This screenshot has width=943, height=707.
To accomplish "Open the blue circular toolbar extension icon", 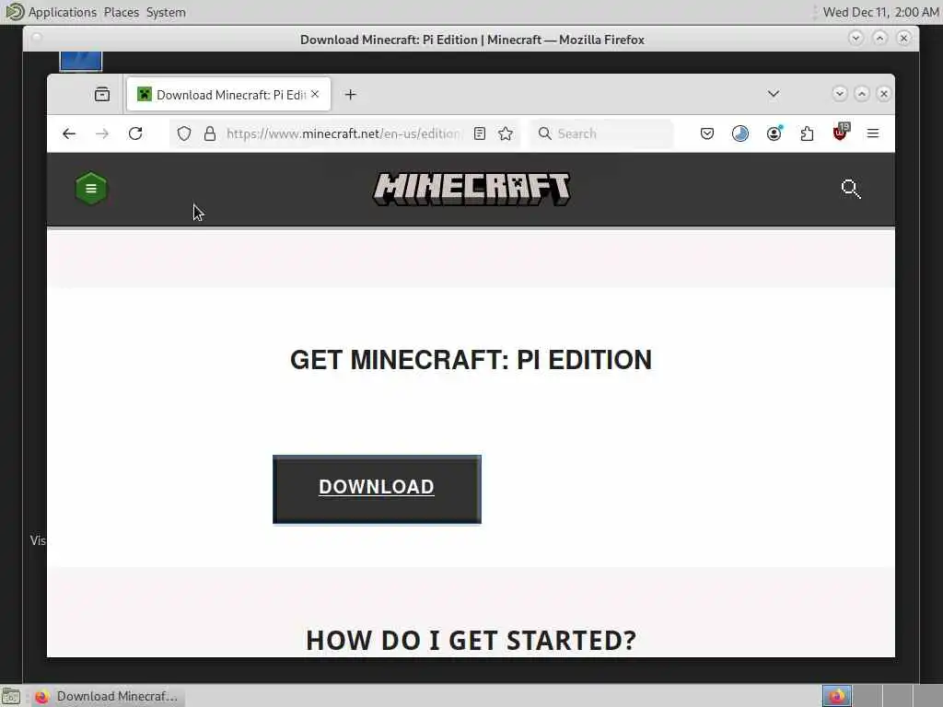I will pyautogui.click(x=740, y=133).
